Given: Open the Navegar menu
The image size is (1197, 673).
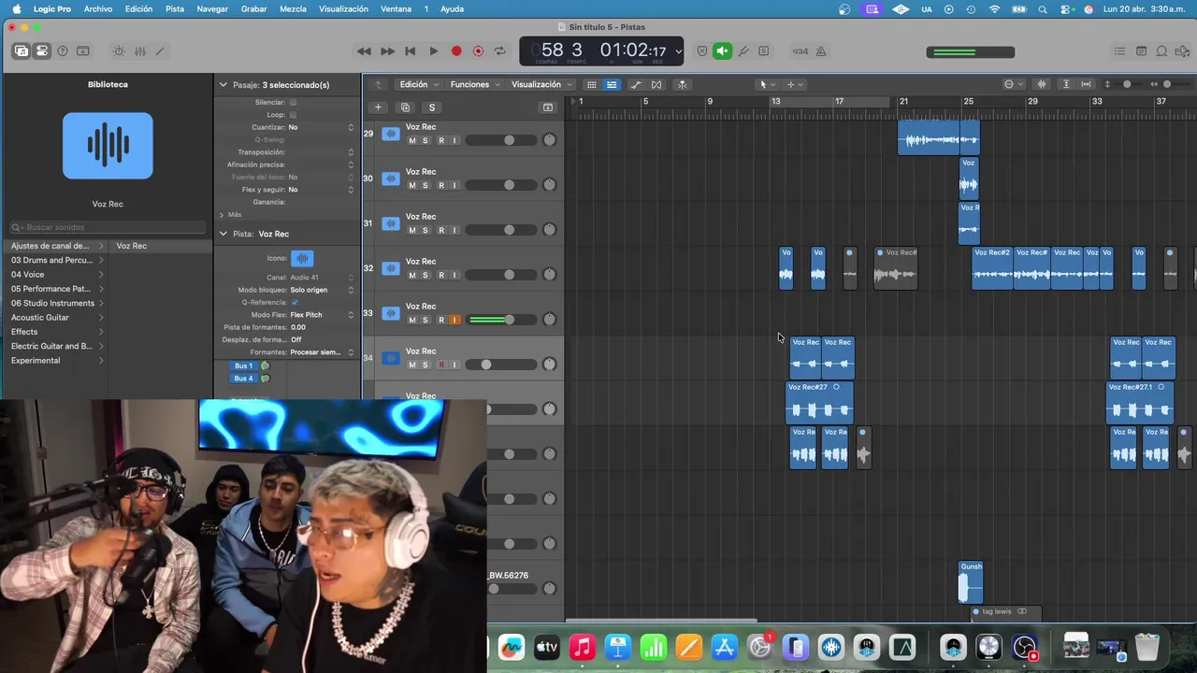Looking at the screenshot, I should 212,8.
